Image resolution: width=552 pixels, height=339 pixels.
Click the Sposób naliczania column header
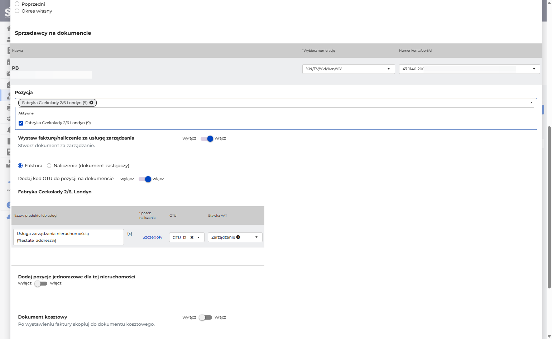tap(147, 215)
